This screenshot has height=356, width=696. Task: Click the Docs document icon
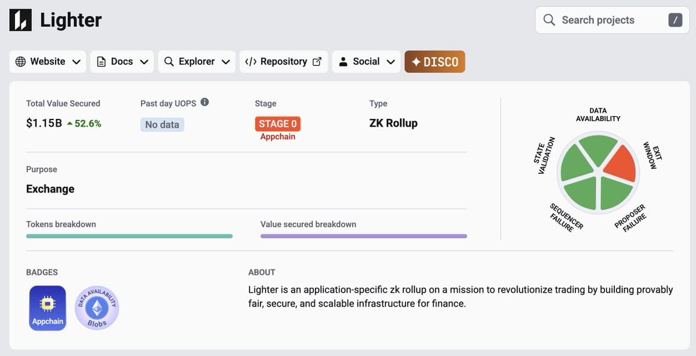(101, 61)
